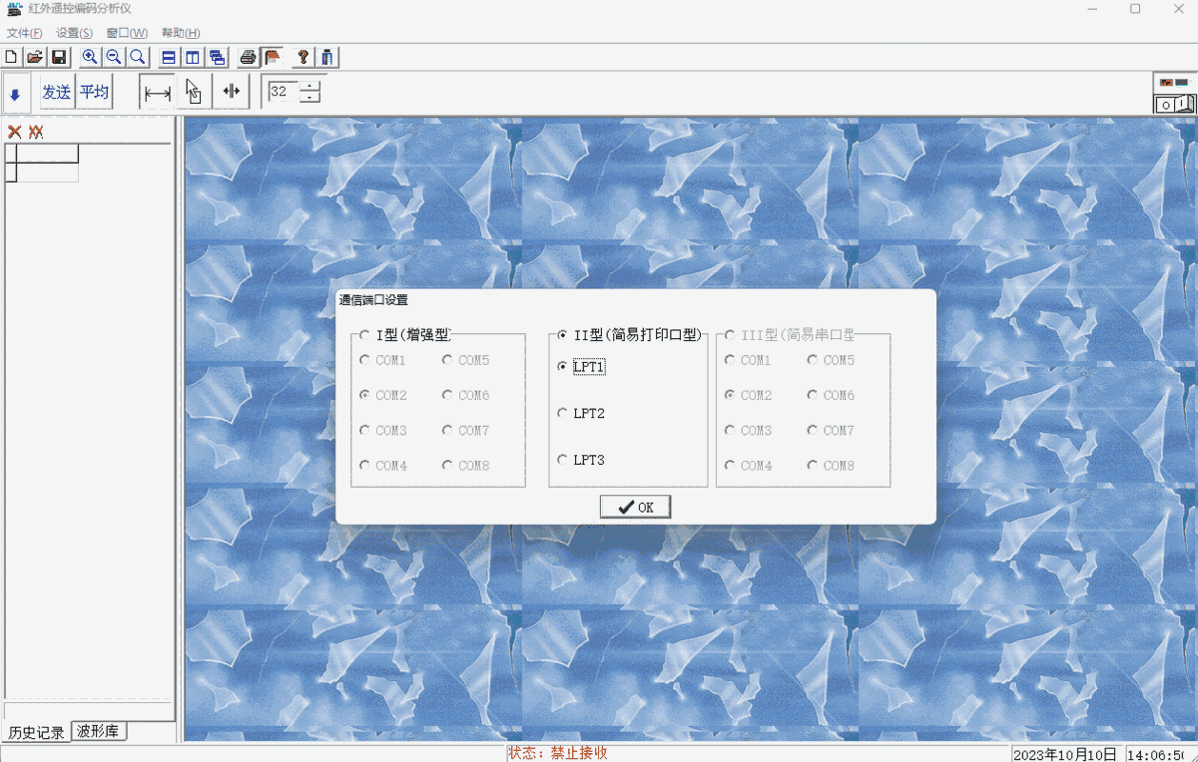1198x762 pixels.
Task: Open the 帮助(H) menu
Action: click(181, 33)
